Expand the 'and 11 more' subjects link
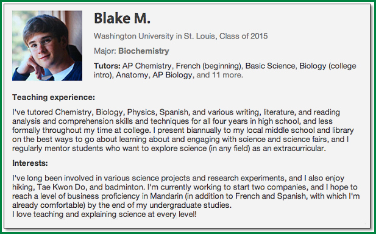 click(x=219, y=75)
